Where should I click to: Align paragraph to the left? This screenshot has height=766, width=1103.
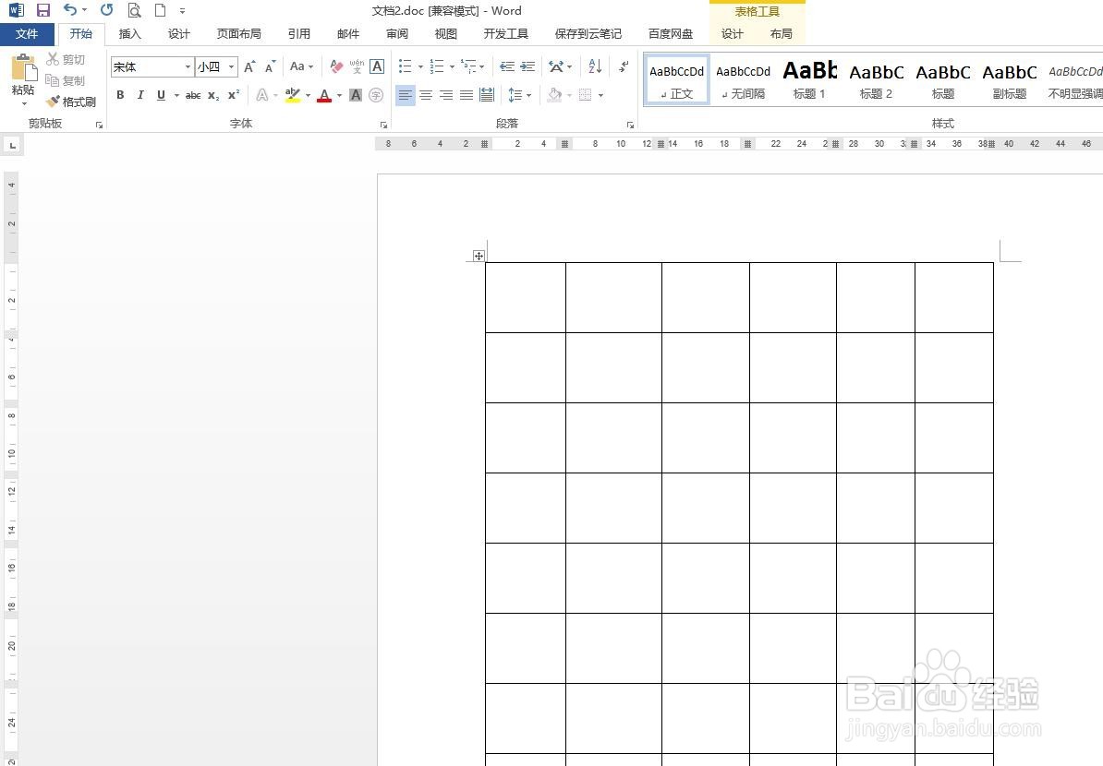[x=406, y=95]
